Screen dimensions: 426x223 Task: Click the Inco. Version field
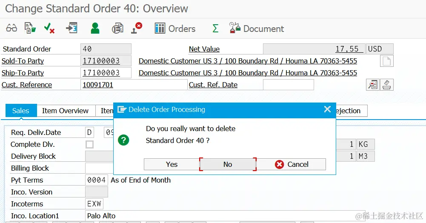click(x=97, y=192)
